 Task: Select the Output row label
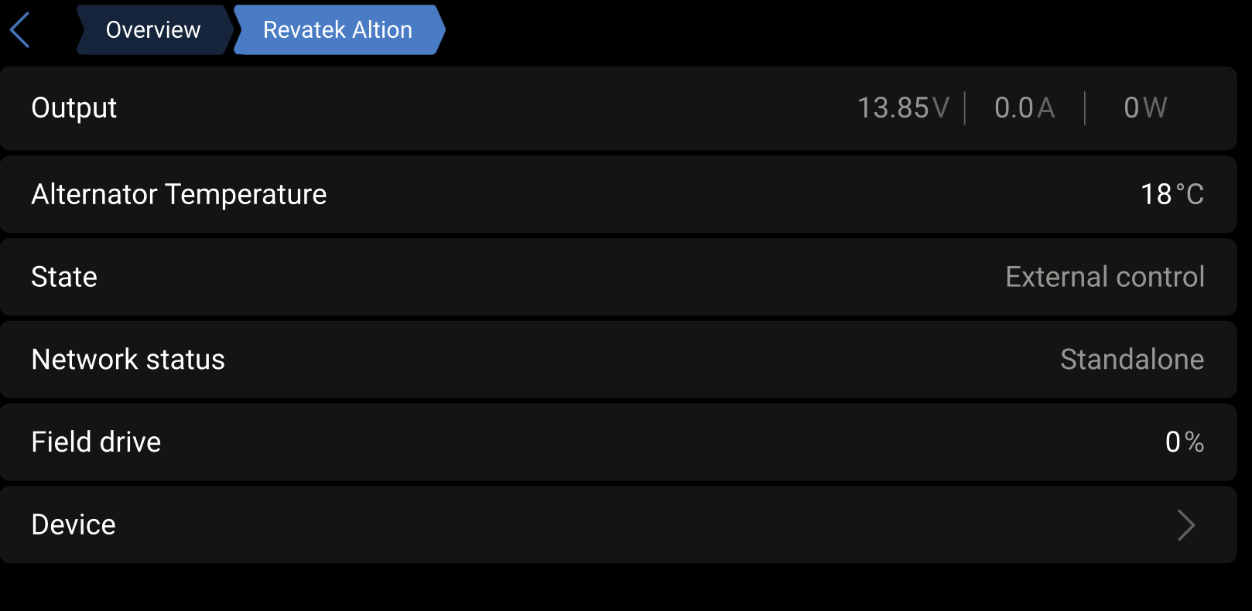pos(74,108)
